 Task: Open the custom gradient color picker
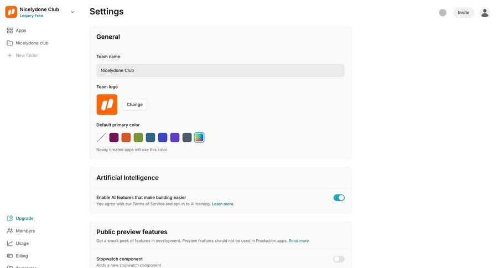pos(199,137)
